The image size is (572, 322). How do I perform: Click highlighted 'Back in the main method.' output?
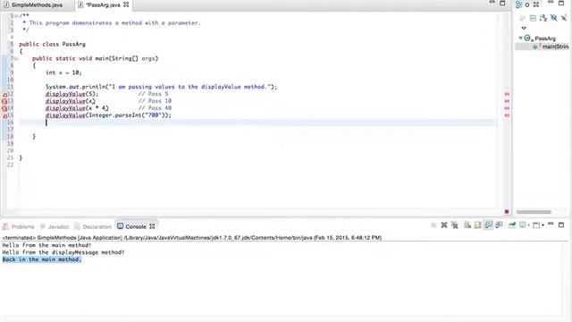coord(42,259)
